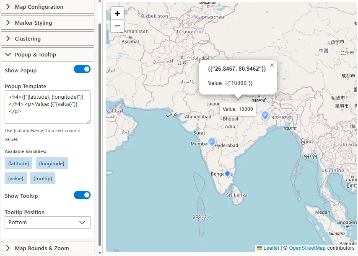Expand the Map Configuration section
Viewport: 358px width, 256px height.
(47, 7)
